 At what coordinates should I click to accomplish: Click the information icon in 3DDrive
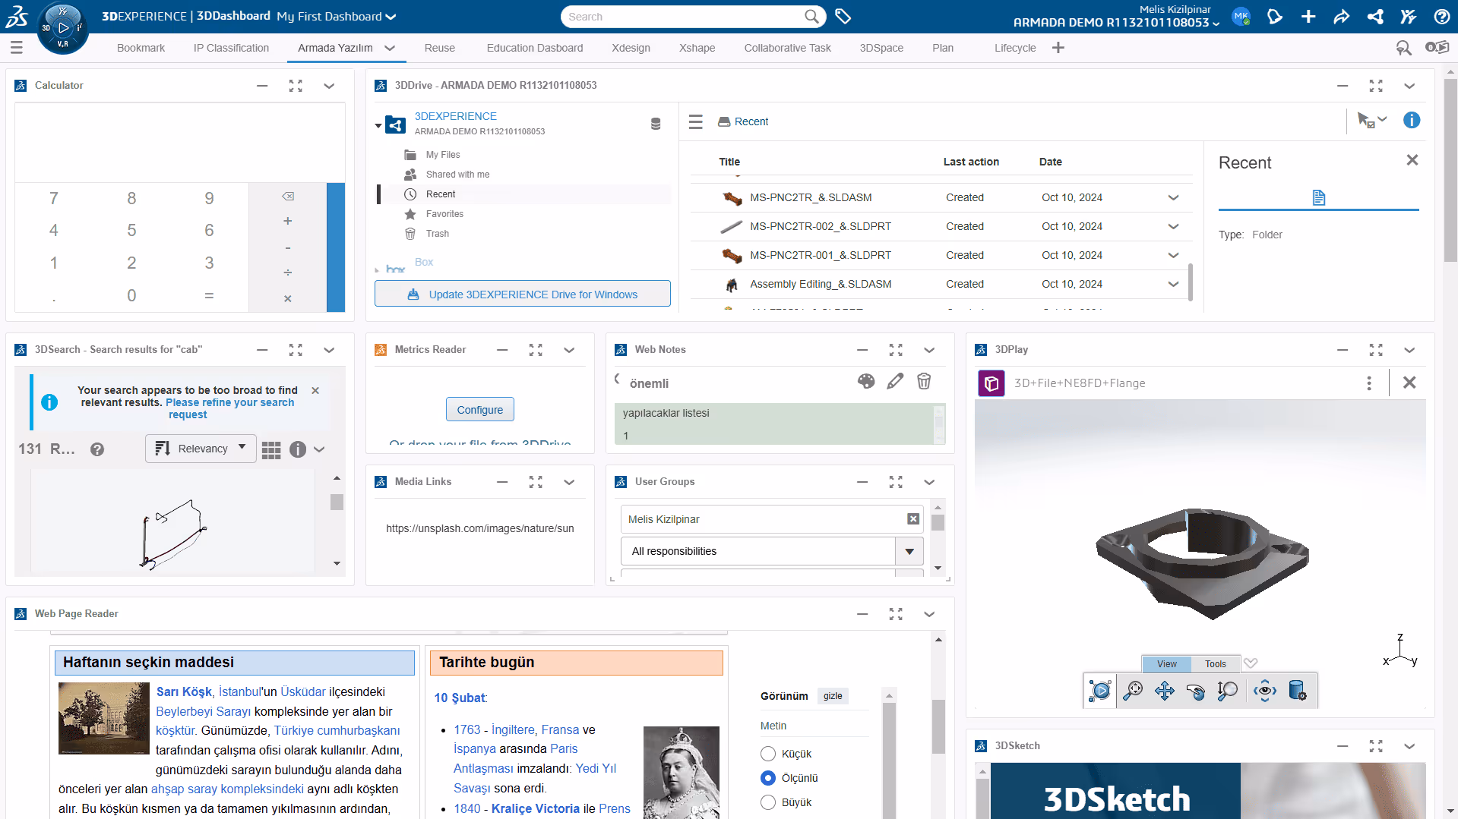(x=1412, y=121)
